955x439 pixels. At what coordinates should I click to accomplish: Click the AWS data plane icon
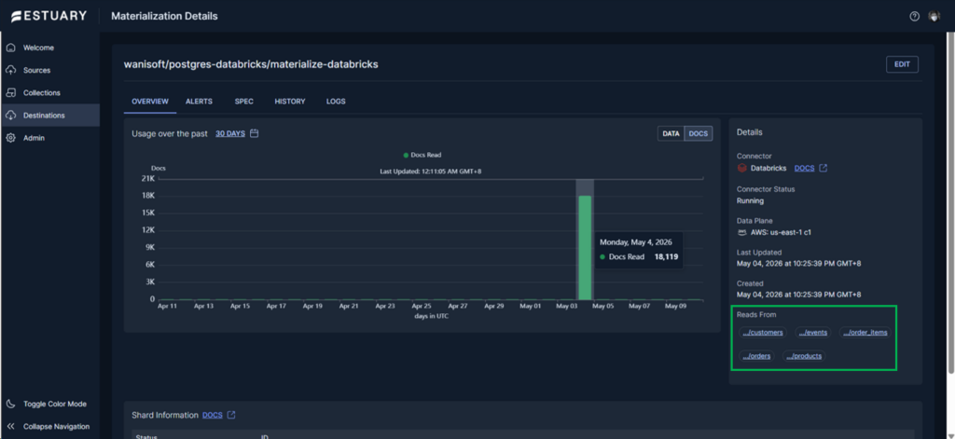[741, 232]
